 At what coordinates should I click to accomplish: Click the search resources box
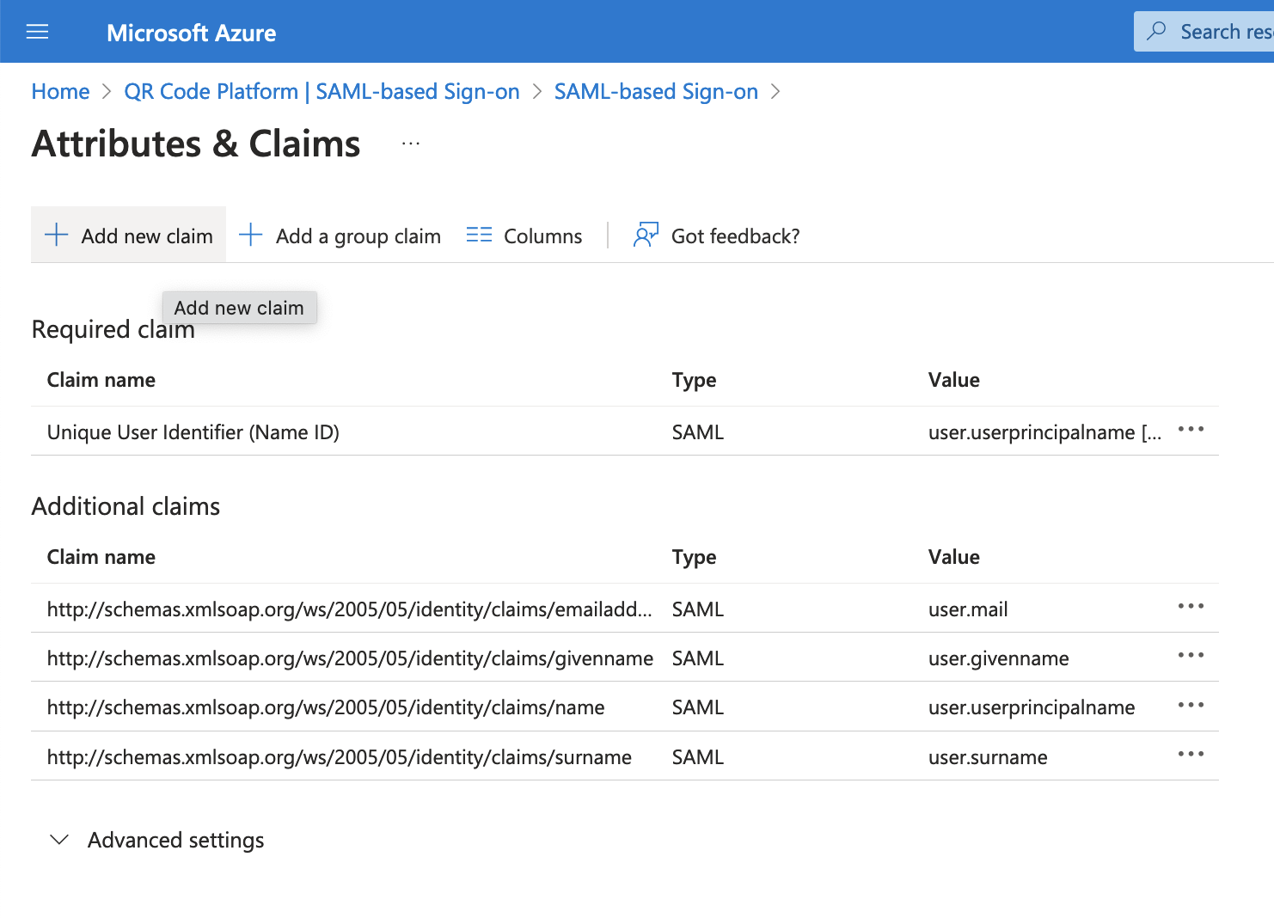tap(1204, 32)
